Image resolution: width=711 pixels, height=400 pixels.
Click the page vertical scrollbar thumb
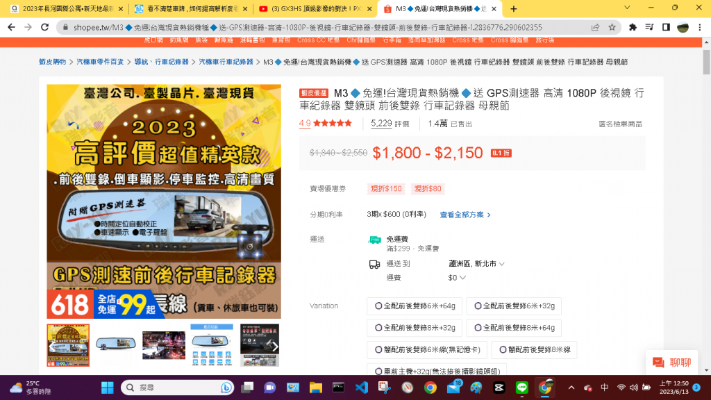tap(706, 62)
